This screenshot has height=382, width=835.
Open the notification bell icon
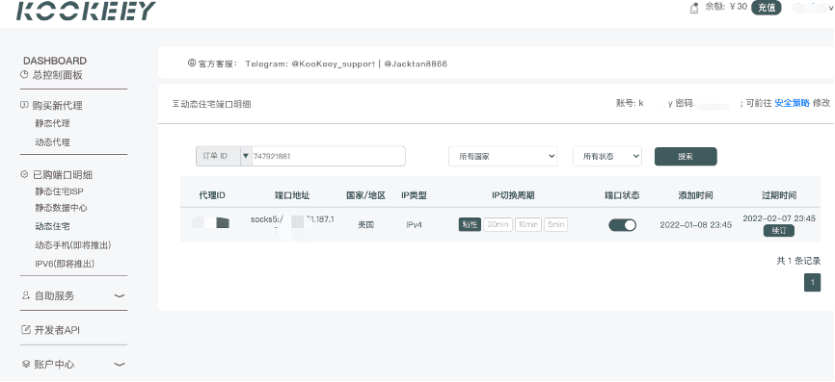[x=694, y=8]
